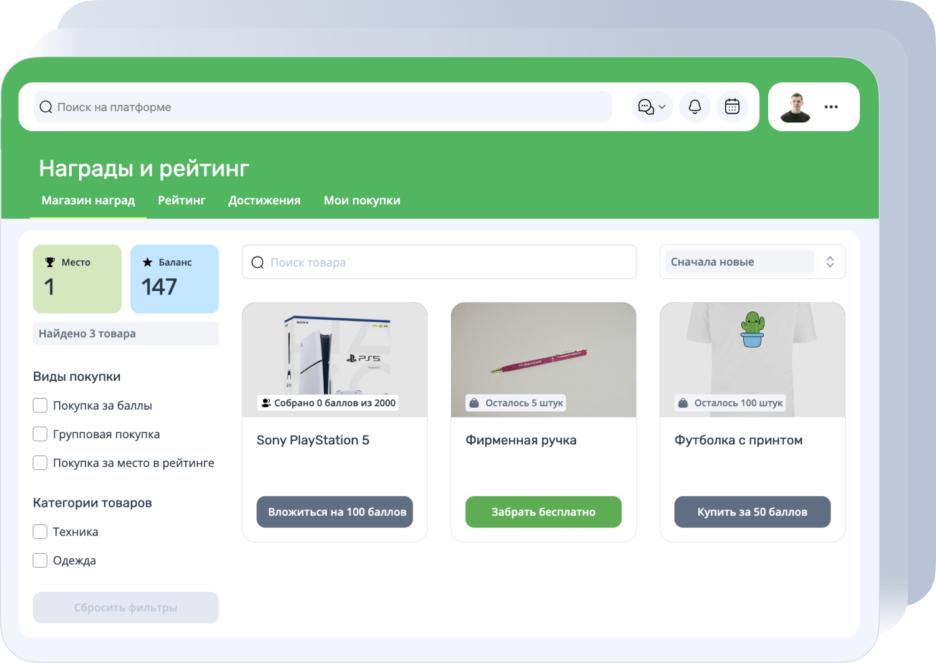
Task: Switch to Рейтинг tab
Action: tap(182, 200)
